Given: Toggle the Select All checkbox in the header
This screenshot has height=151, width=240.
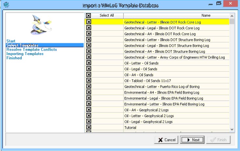Looking at the screenshot, I should click(88, 16).
